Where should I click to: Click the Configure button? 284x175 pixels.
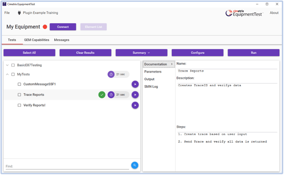click(197, 53)
